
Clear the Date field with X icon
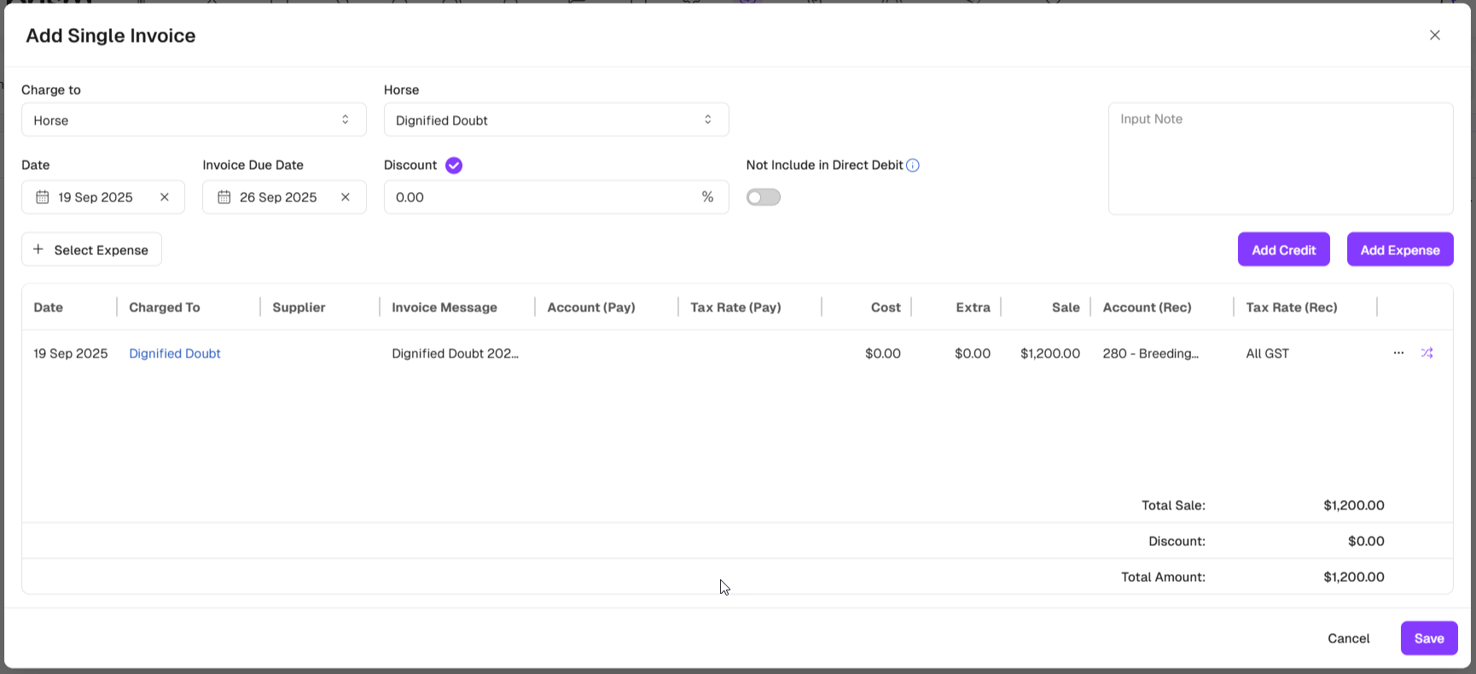coord(165,197)
